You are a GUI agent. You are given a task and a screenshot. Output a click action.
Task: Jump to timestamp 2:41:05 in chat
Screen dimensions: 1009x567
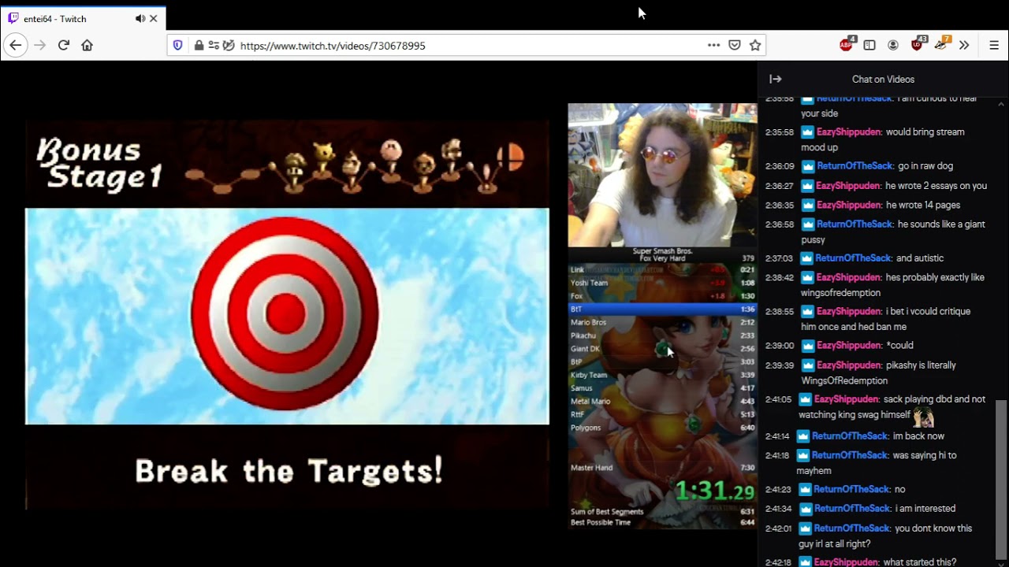(x=777, y=399)
